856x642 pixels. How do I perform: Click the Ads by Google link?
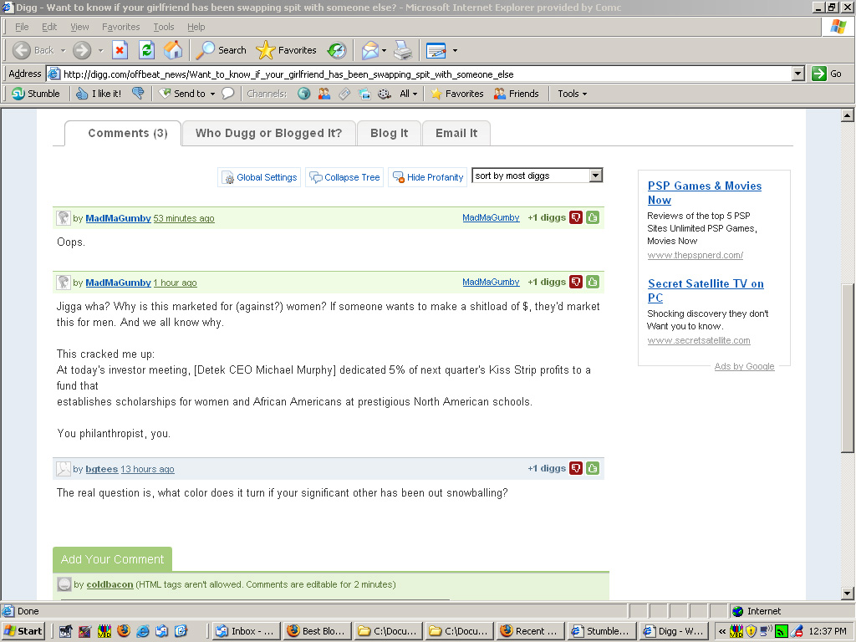(744, 366)
